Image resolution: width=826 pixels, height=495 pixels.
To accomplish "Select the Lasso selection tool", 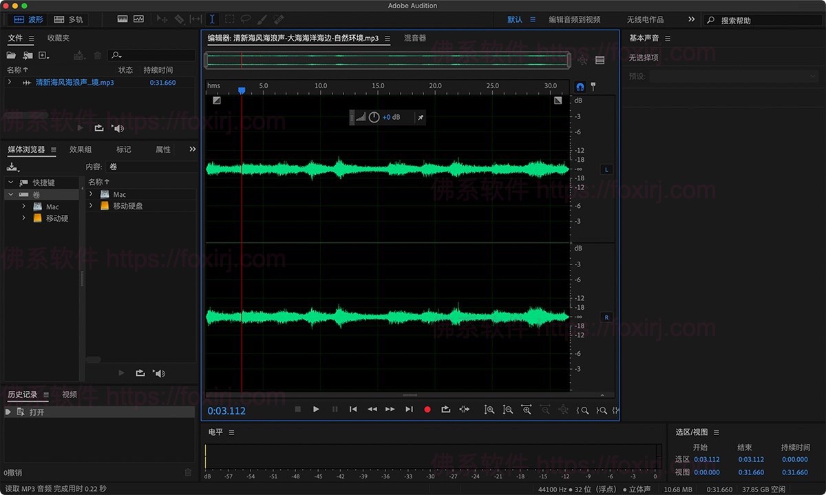I will coord(246,19).
